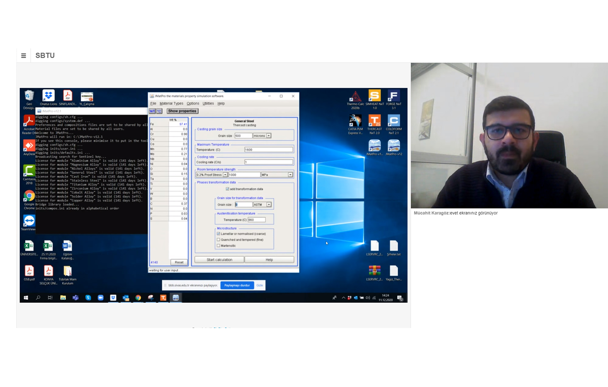
Task: Click the volume speaker tray icon
Action: coord(368,298)
